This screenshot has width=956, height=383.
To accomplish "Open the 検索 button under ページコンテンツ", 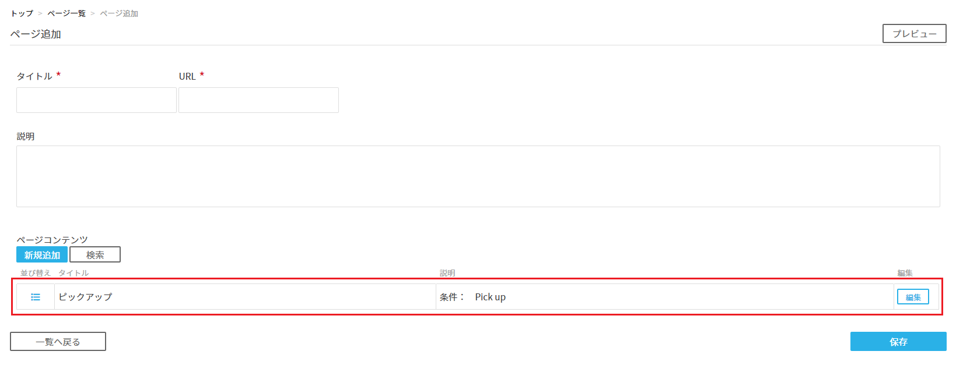I will coord(95,255).
